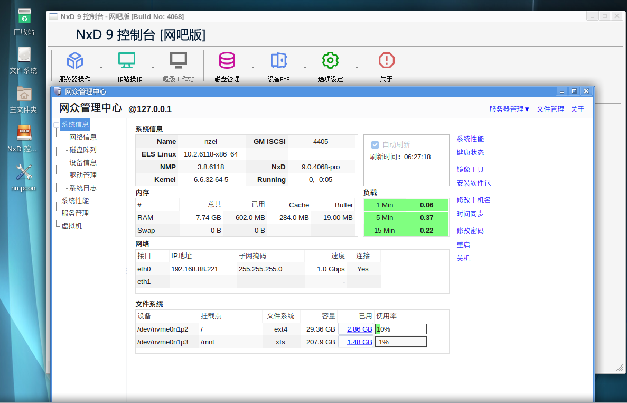The image size is (627, 403).
Task: Launch nmpcon tools desktop icon
Action: pos(24,172)
